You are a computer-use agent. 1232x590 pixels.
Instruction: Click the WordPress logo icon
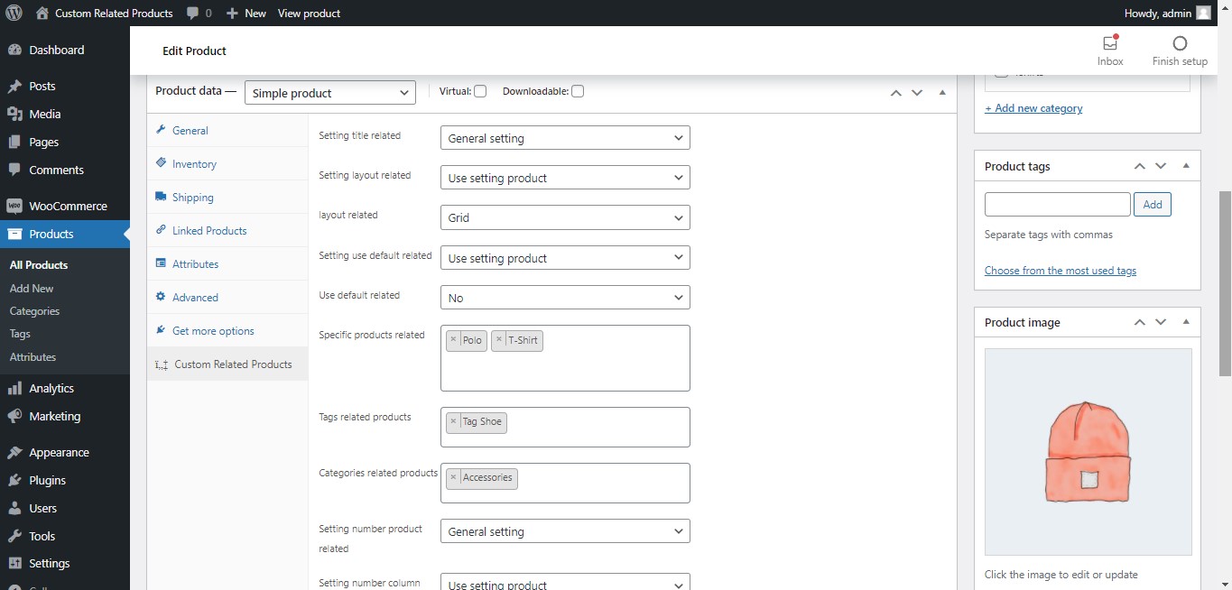tap(14, 14)
